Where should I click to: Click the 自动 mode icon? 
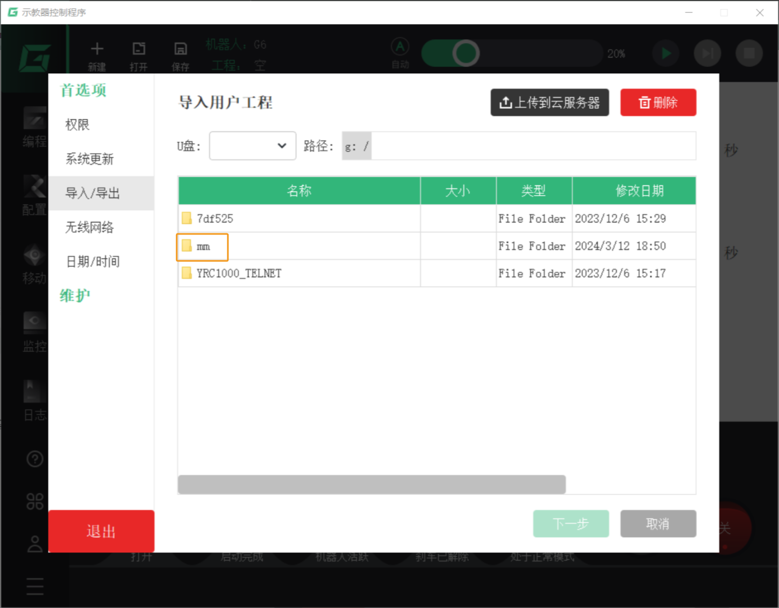pyautogui.click(x=400, y=53)
